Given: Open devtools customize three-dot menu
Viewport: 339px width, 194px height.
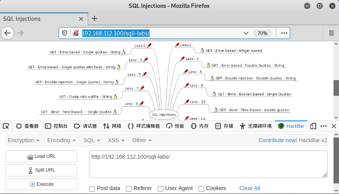Looking at the screenshot, I should pos(323,126).
